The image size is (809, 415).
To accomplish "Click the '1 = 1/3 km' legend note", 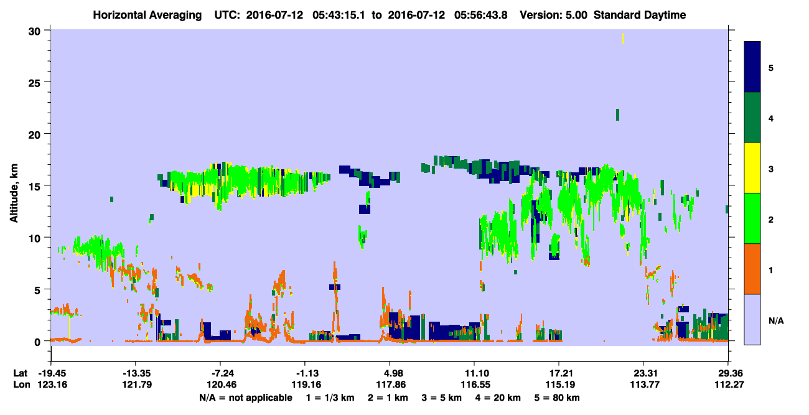I will (x=330, y=397).
